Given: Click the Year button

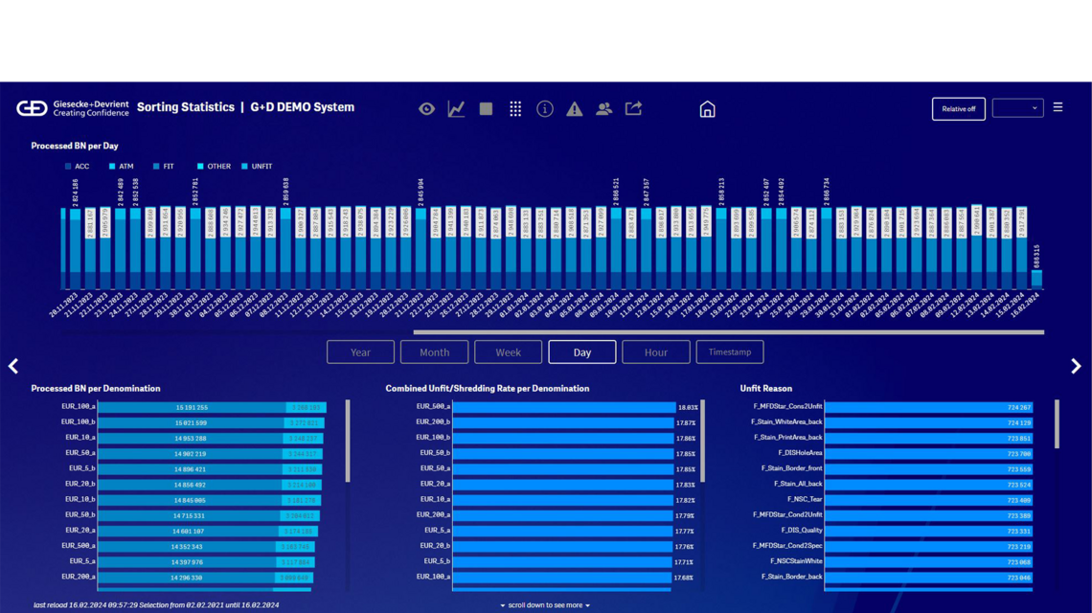Looking at the screenshot, I should click(360, 352).
